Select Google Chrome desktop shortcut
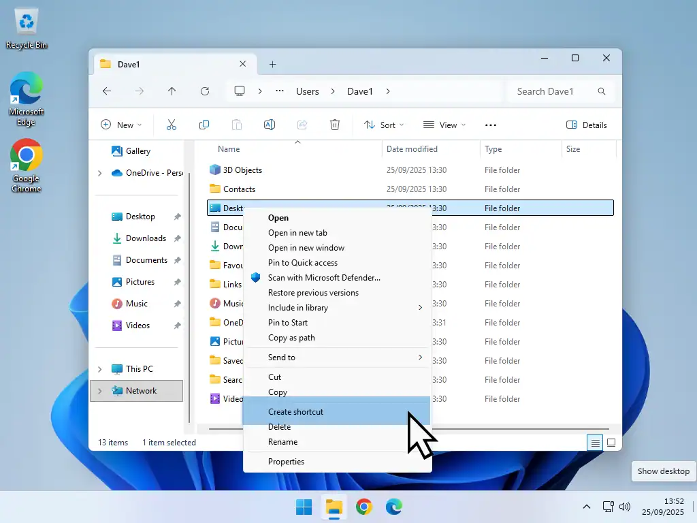 click(x=27, y=166)
